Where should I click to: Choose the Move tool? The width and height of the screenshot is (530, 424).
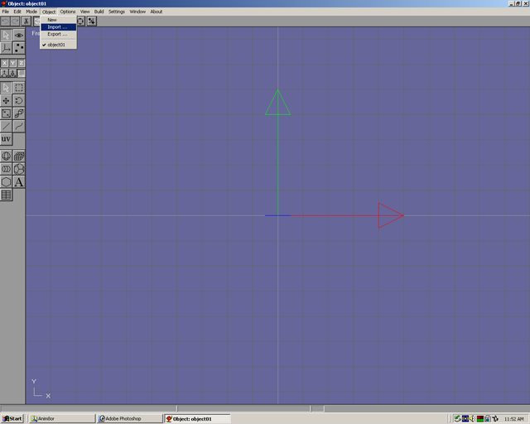click(x=6, y=101)
